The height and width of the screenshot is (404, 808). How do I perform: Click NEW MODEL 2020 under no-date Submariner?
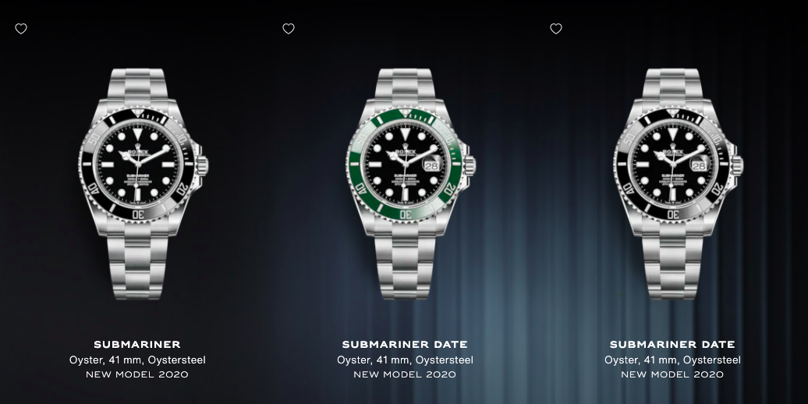137,374
